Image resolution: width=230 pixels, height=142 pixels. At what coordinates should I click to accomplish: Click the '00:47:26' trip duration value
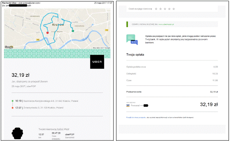coord(56,133)
